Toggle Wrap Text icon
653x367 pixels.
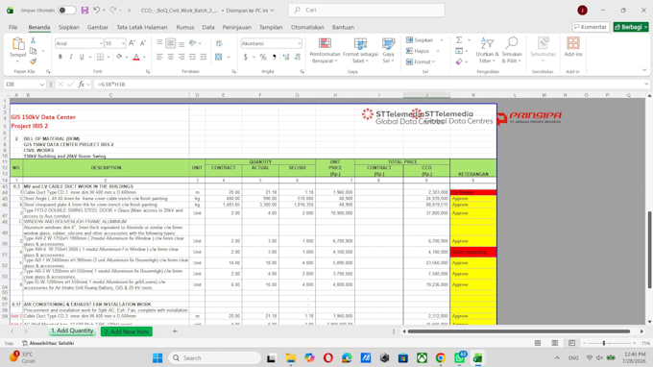pos(219,43)
